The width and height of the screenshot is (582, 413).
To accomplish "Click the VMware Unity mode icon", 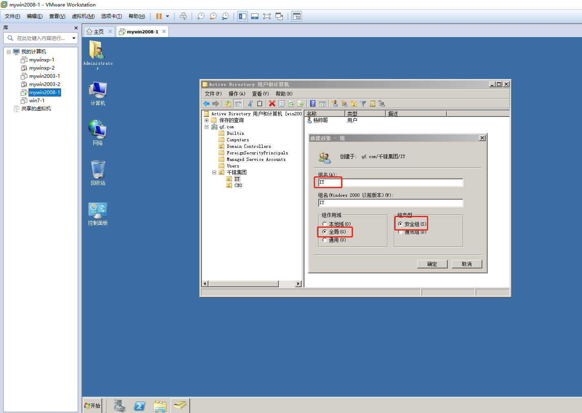I will pyautogui.click(x=279, y=16).
